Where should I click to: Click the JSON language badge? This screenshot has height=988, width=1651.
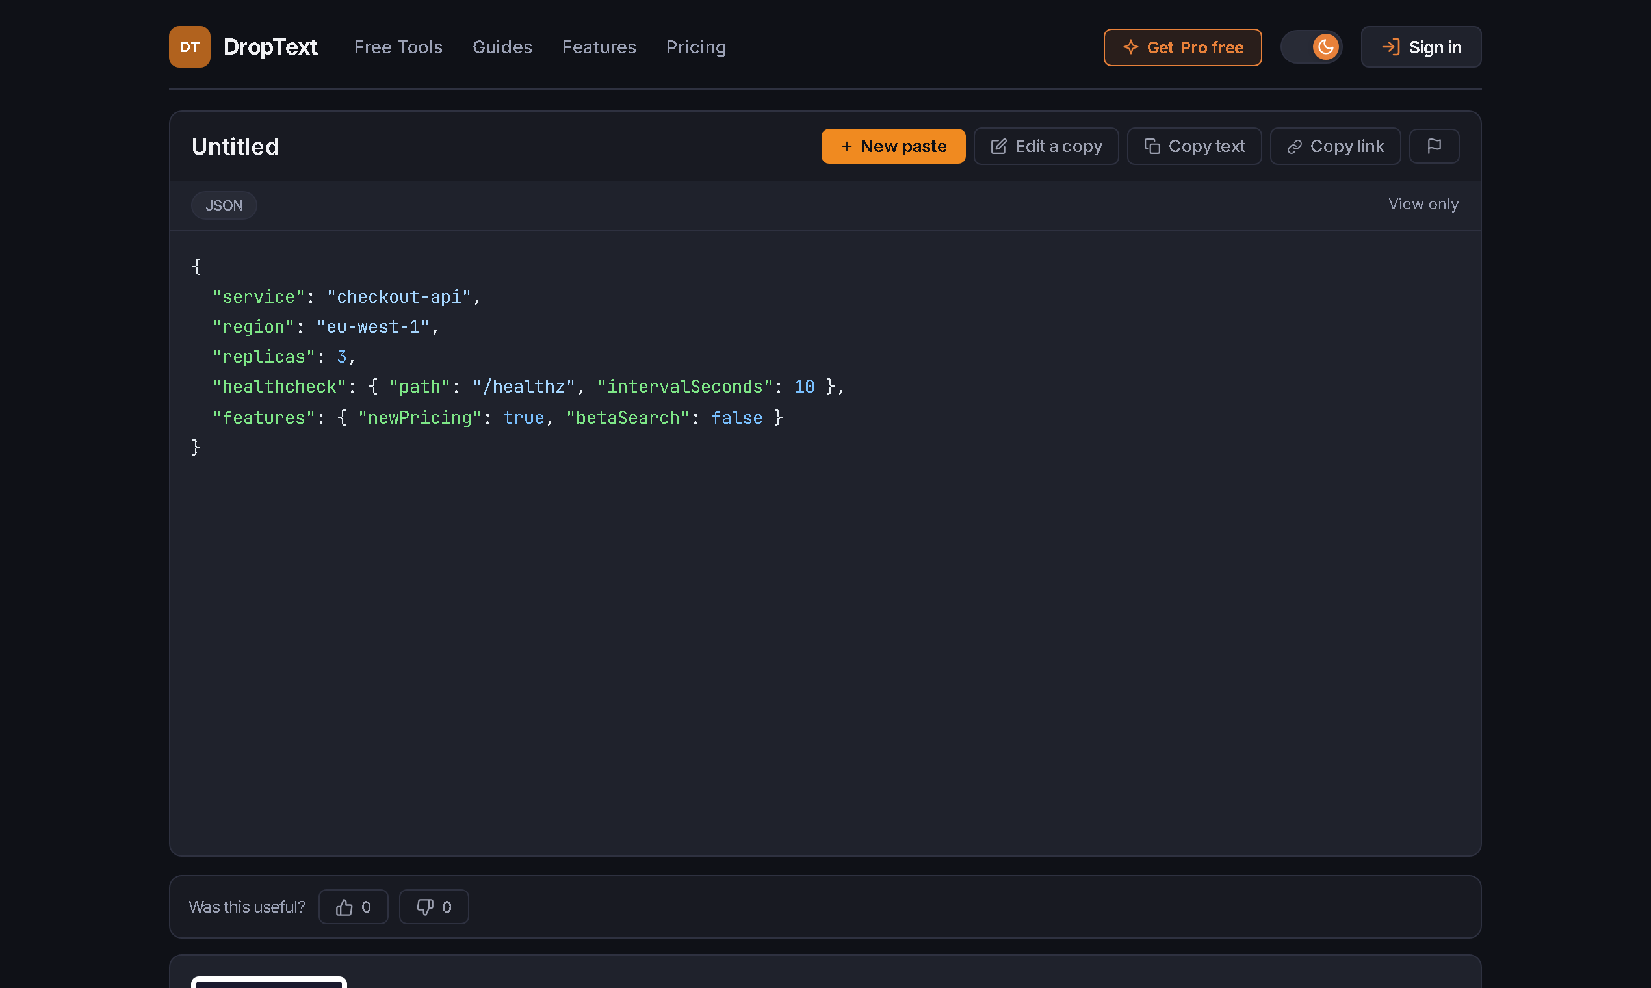(224, 205)
